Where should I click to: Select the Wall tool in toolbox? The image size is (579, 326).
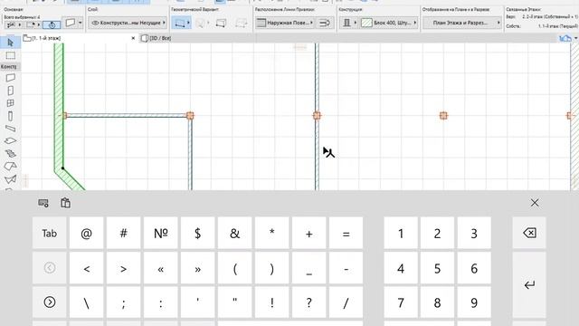click(x=10, y=78)
